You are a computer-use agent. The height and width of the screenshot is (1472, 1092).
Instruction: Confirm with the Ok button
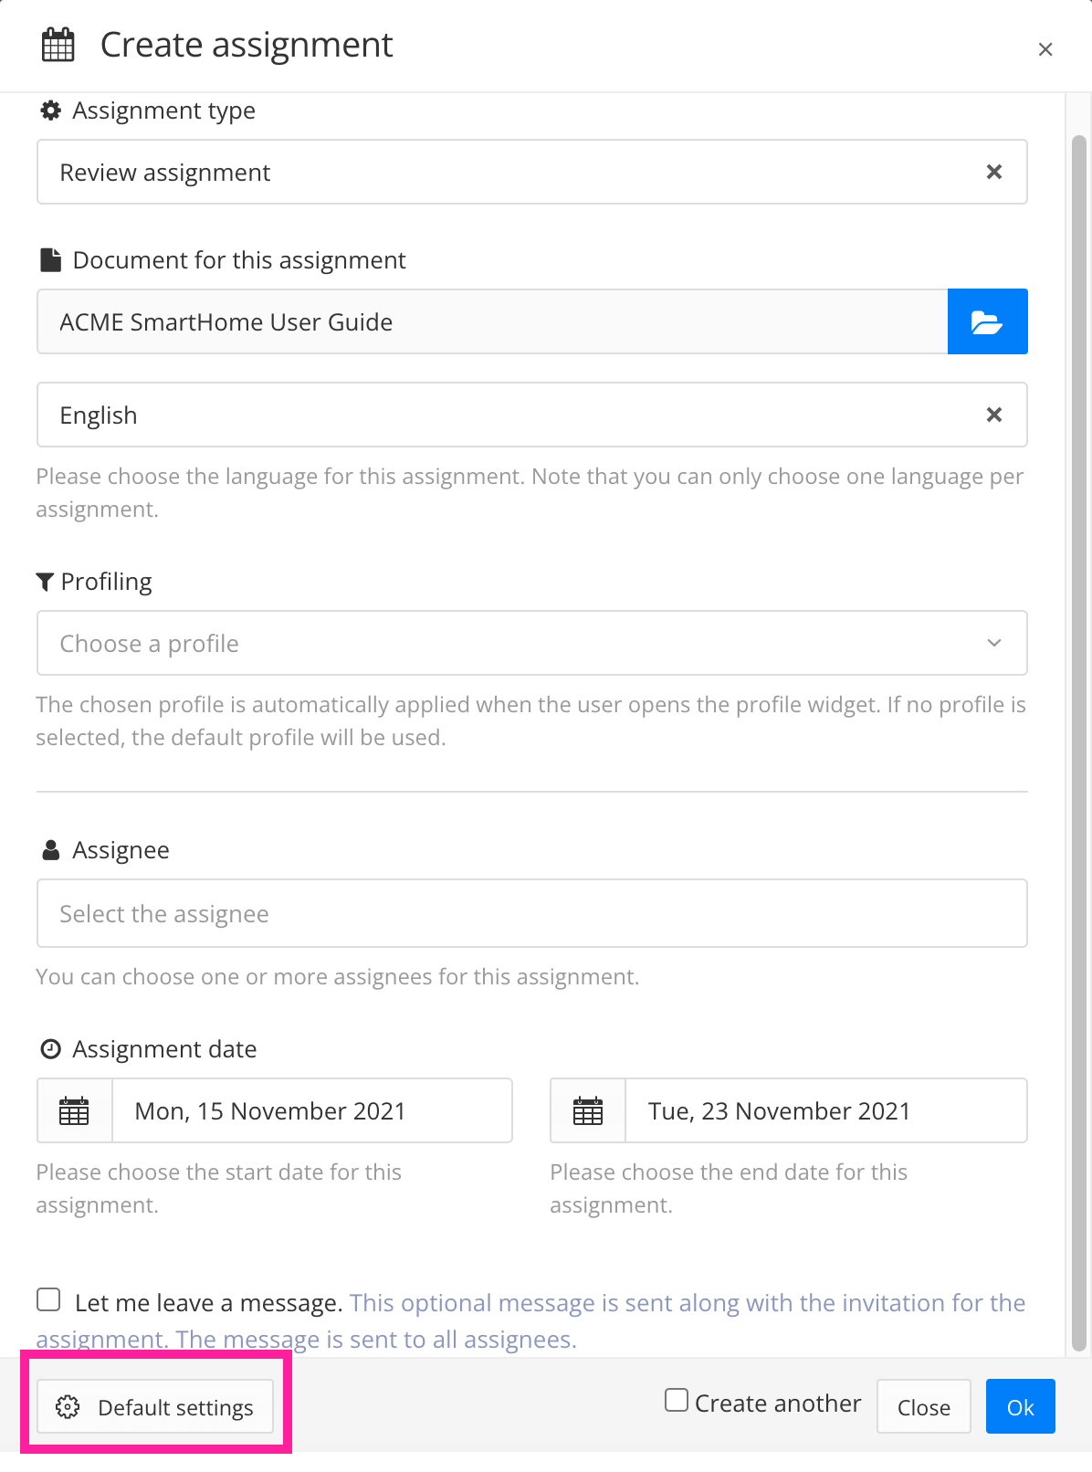[x=1020, y=1406]
